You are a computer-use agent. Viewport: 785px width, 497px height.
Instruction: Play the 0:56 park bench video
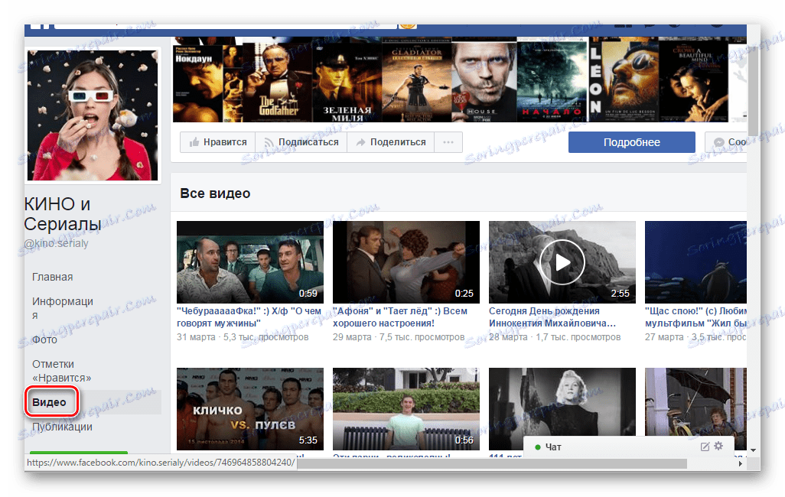(x=406, y=409)
